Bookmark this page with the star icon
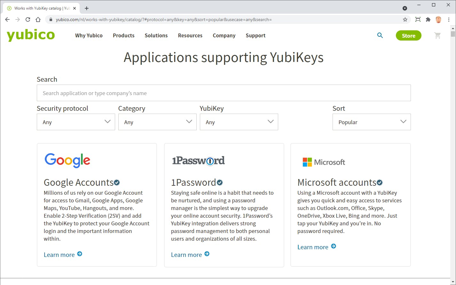Viewport: 456px width, 285px height. tap(405, 19)
